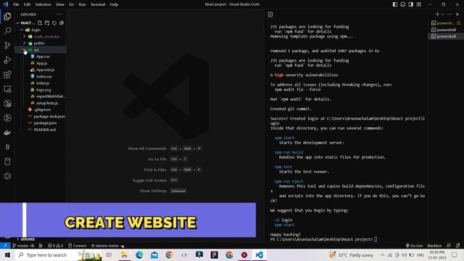This screenshot has height=261, width=464.
Task: Open the Extensions view
Action: (7, 74)
